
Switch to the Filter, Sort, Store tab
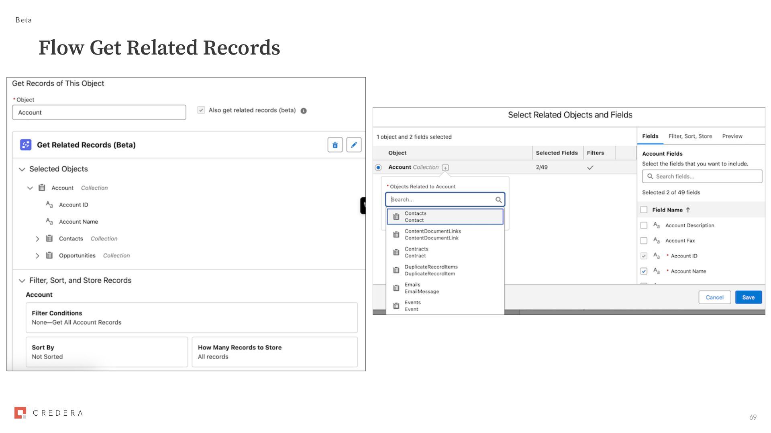click(690, 136)
